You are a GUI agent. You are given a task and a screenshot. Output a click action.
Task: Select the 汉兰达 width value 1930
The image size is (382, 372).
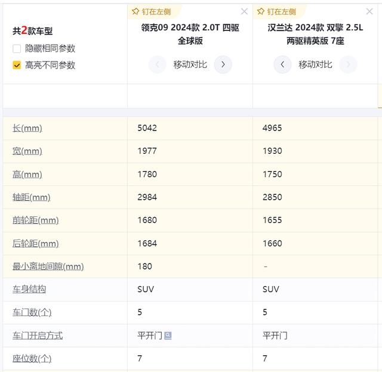coord(272,151)
